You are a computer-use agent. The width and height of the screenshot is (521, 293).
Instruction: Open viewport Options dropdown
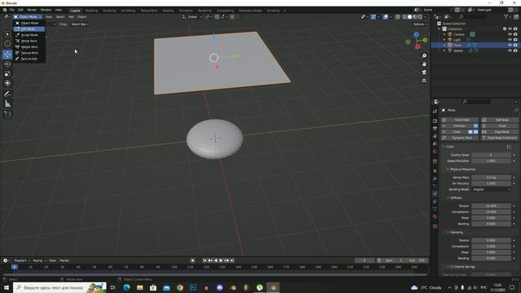[420, 24]
